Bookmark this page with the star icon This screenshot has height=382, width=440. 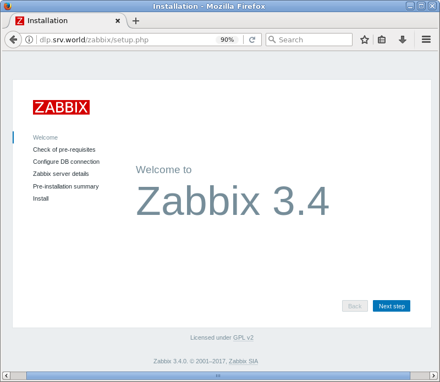[364, 40]
